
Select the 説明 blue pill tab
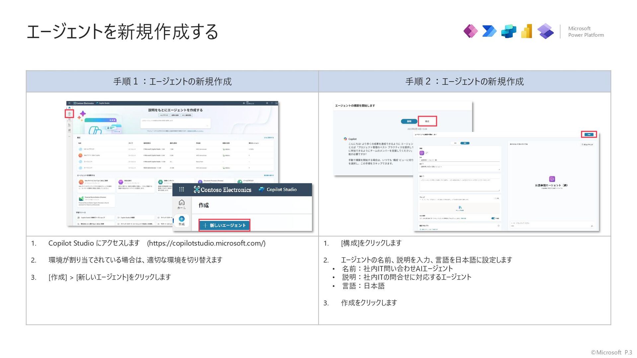[x=409, y=121]
